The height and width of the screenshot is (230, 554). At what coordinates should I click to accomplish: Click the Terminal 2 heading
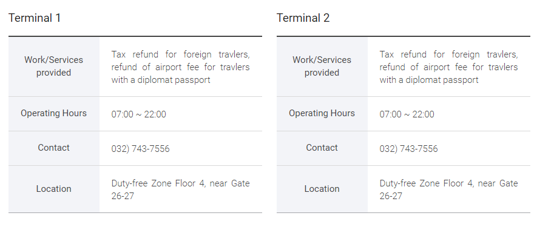click(x=303, y=18)
